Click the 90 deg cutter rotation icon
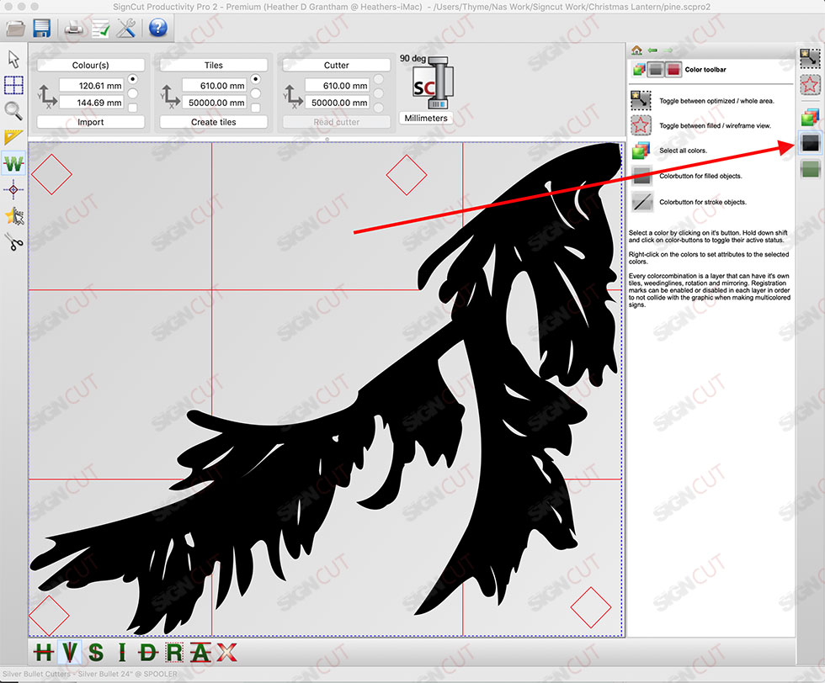Screen dimensions: 825x683 click(432, 83)
